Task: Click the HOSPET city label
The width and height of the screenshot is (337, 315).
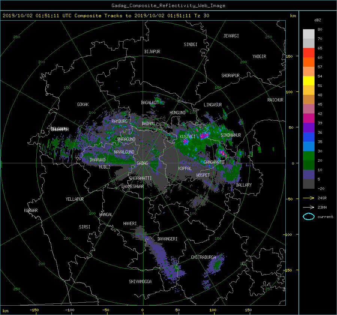Action: (x=203, y=175)
